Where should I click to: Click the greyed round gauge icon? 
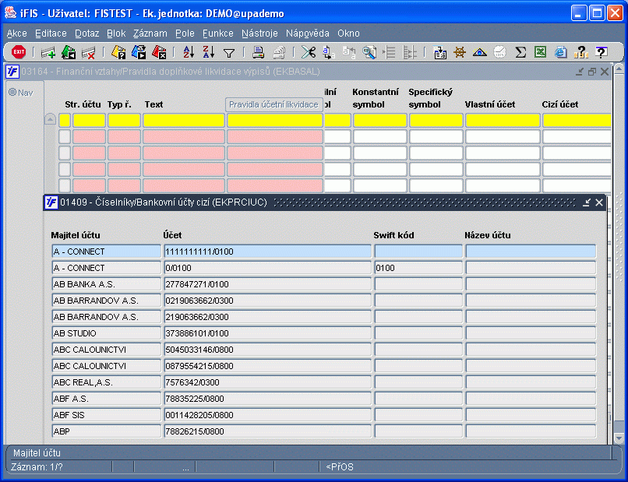coord(500,52)
